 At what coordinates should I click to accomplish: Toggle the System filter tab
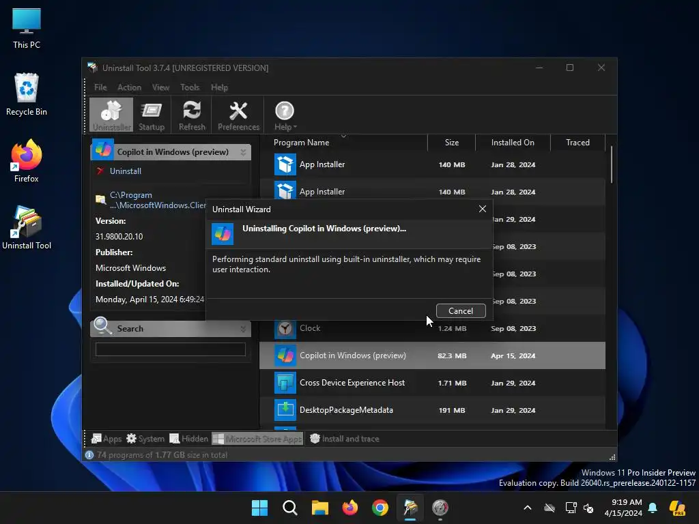pos(145,439)
